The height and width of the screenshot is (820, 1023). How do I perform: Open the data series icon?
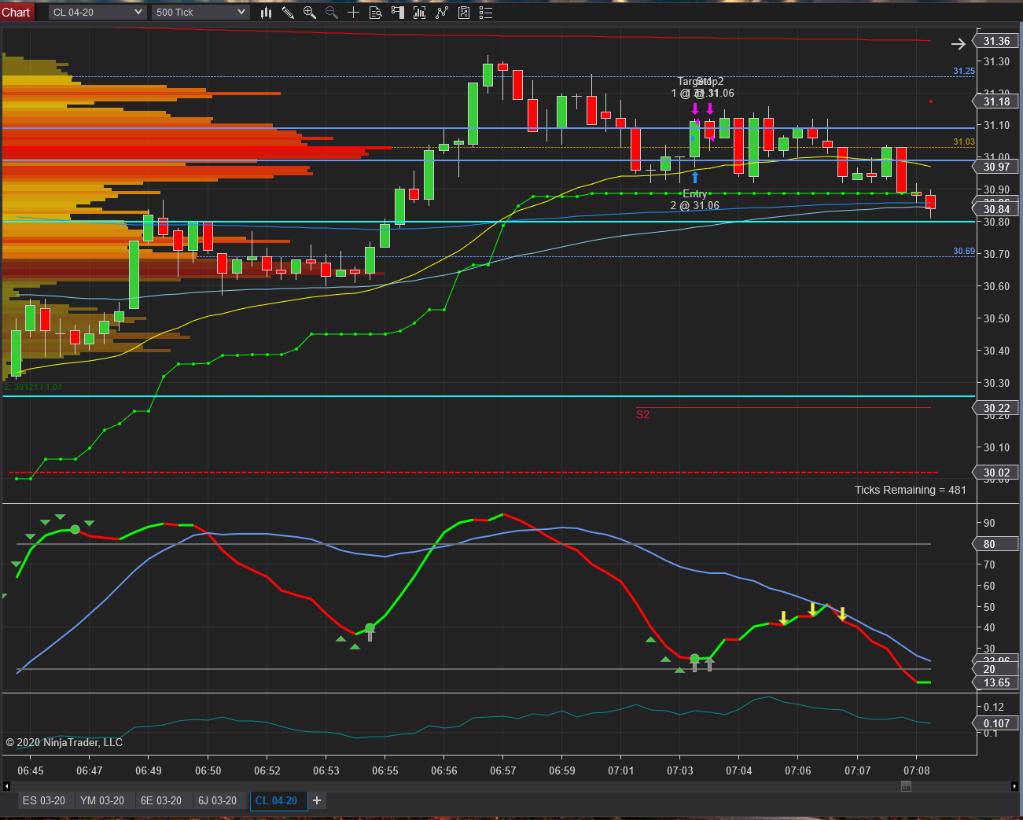coord(420,12)
